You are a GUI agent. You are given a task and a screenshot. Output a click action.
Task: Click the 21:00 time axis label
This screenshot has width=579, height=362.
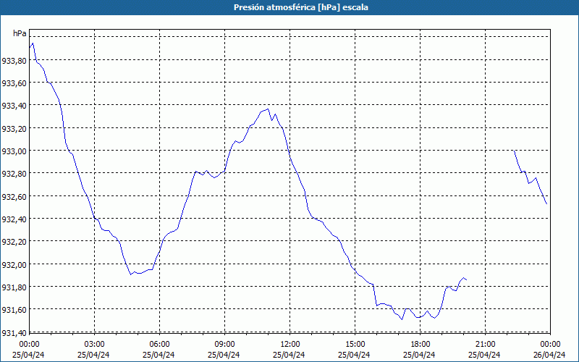point(485,345)
